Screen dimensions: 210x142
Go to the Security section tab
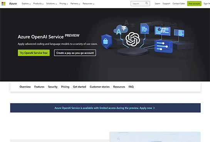53,87
